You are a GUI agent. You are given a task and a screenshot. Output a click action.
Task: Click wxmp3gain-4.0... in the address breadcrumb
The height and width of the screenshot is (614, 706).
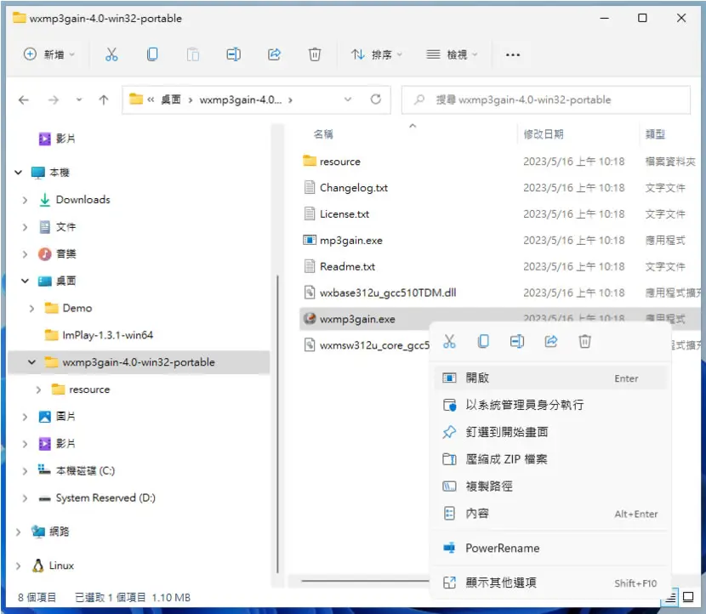pyautogui.click(x=241, y=99)
